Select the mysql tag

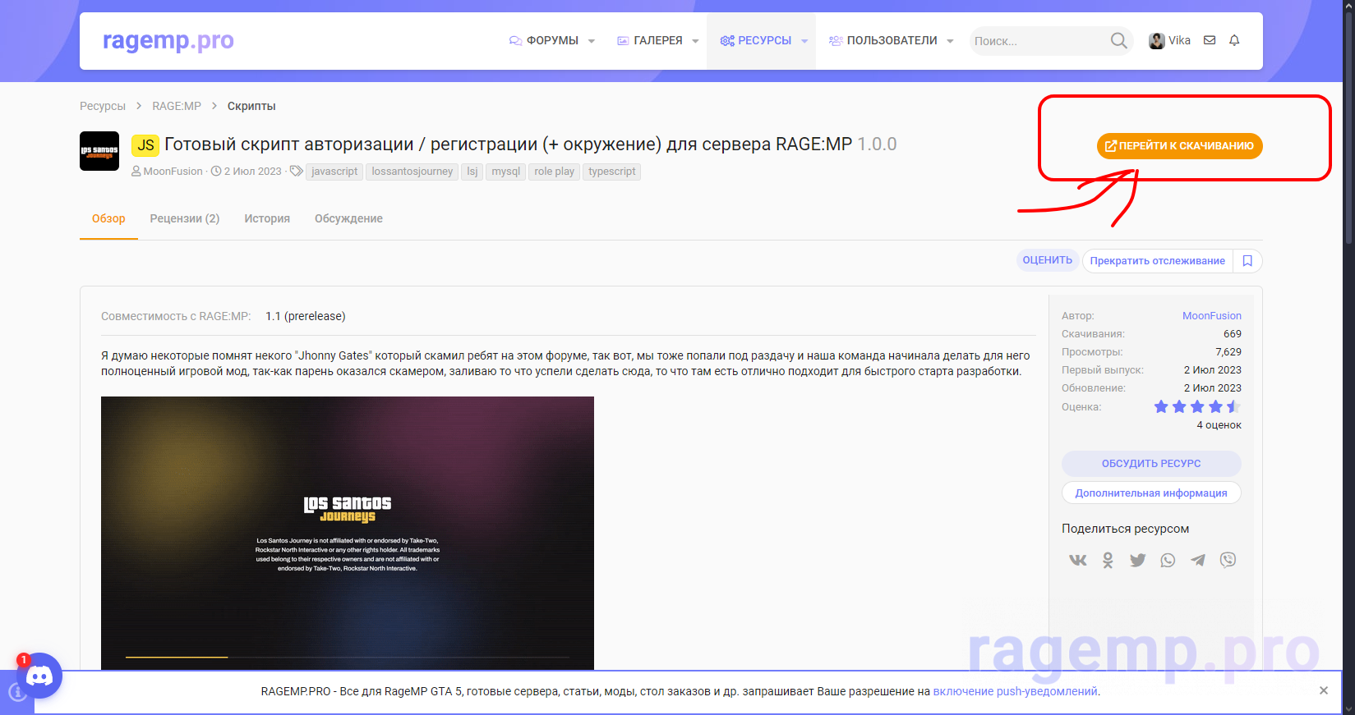click(x=506, y=172)
